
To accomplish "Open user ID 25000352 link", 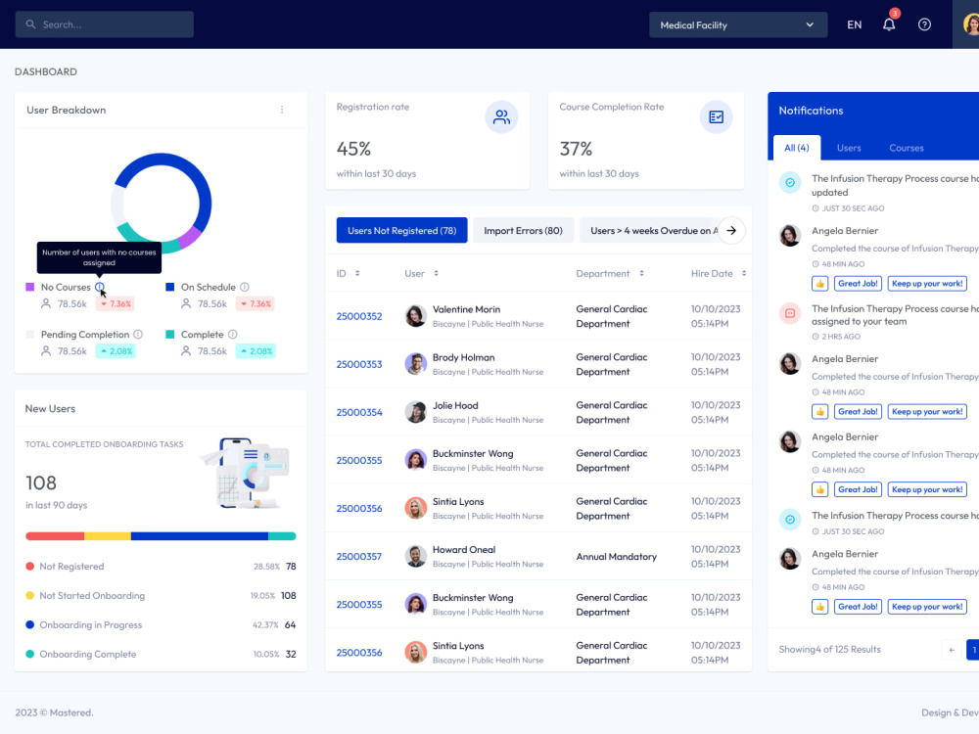I will pos(359,316).
